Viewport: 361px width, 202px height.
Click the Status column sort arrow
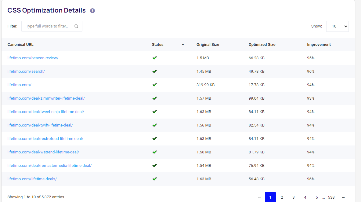183,45
